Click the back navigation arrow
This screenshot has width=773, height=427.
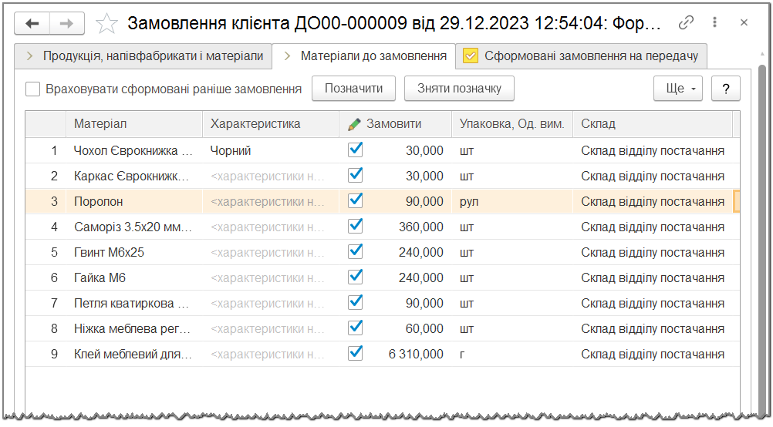point(32,23)
